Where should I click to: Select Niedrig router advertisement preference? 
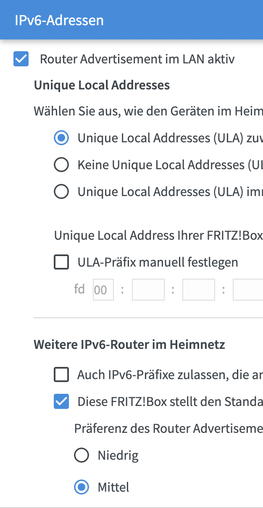coord(82,456)
